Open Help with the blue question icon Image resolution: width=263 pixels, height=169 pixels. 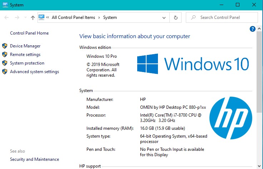[x=252, y=29]
